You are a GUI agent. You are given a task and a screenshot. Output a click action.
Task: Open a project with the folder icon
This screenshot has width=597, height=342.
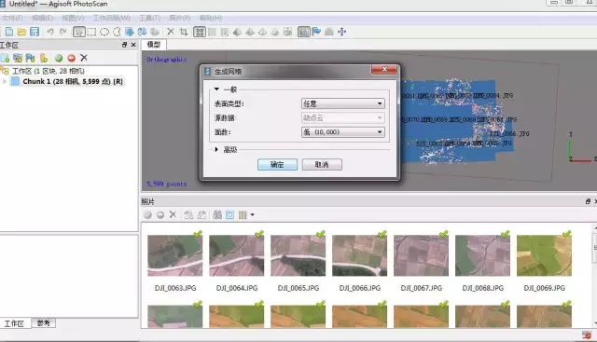(21, 32)
